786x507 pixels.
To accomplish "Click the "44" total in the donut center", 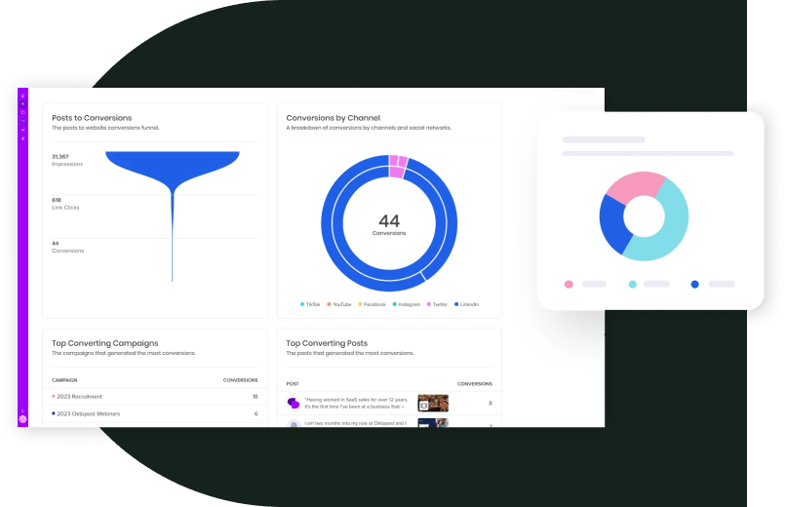I will 389,220.
